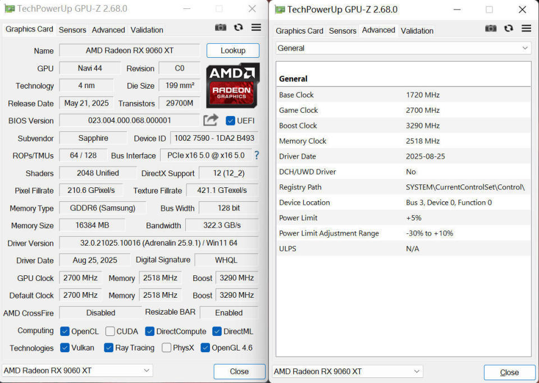Click the Power Limit +5% row
Screen dimensions: 539x383
[404, 218]
